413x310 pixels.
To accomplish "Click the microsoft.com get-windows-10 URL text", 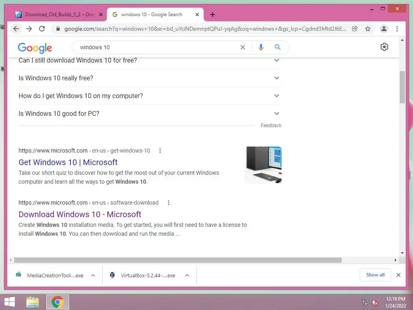I will coord(84,151).
